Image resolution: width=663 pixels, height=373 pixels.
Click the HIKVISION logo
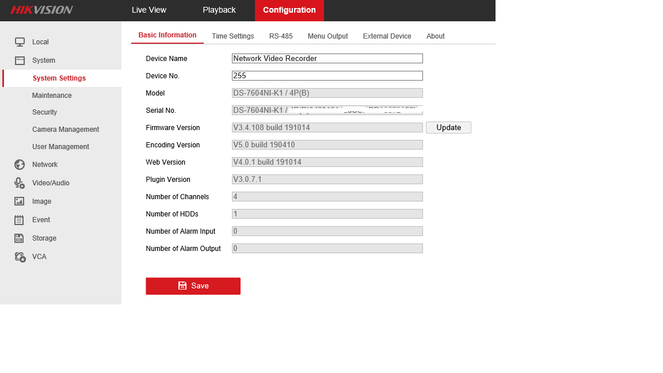(x=41, y=10)
